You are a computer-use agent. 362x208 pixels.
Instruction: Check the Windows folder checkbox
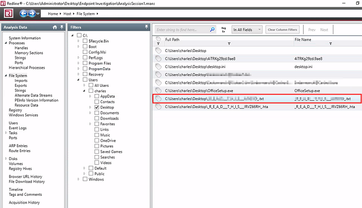pos(85,179)
